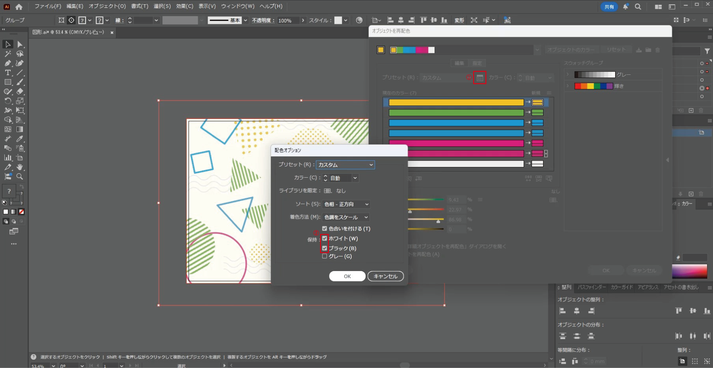Screen dimensions: 713x368
Task: Pick the Magic Wand tool
Action: pyautogui.click(x=8, y=54)
